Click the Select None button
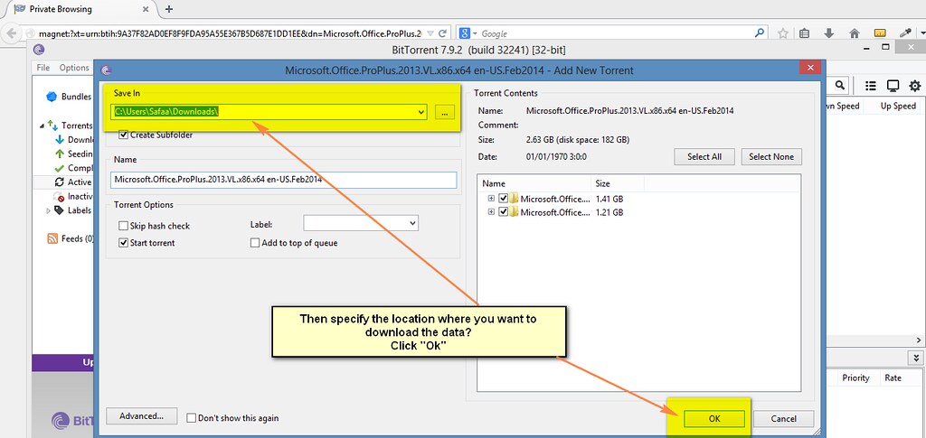Screen dimensions: 926x438 tap(771, 157)
